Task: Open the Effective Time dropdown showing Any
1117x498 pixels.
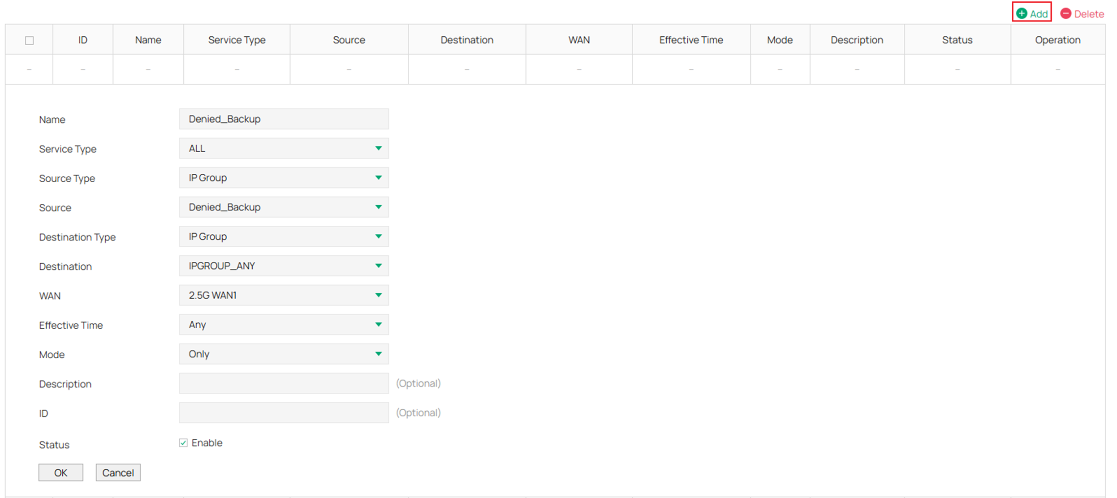Action: tap(284, 325)
